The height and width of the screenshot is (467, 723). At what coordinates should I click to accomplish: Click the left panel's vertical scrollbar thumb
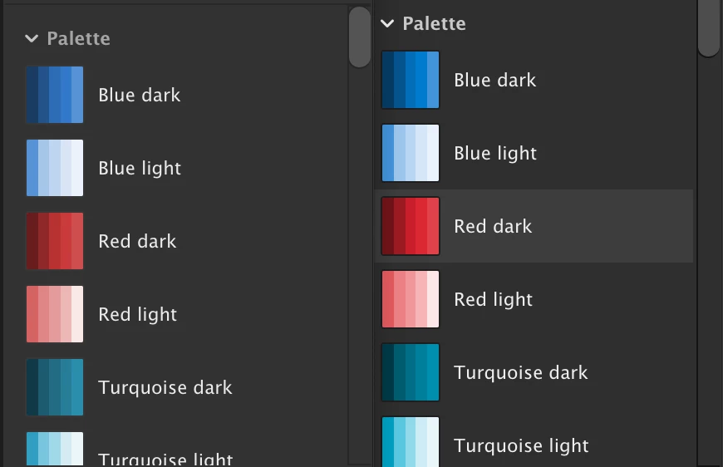[x=360, y=37]
